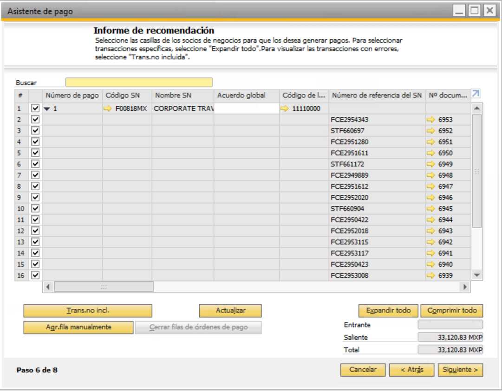Image resolution: width=502 pixels, height=391 pixels.
Task: Select the Número de referencia del SN header
Action: 377,95
